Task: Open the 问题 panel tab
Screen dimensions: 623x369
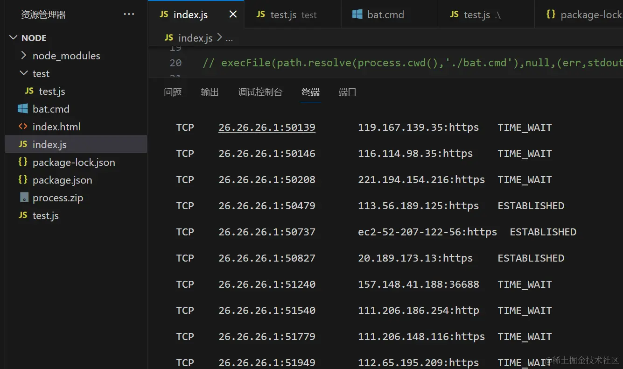Action: point(173,92)
